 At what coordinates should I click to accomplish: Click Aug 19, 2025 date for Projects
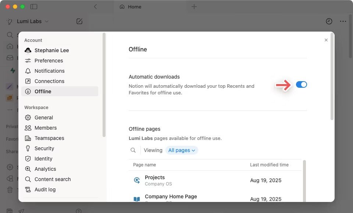[265, 180]
